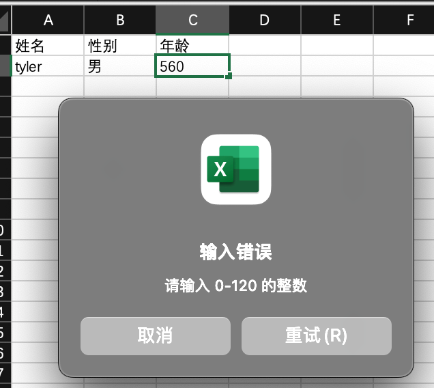Click the select-all triangle at grid corner
Screen dimensions: 434x388
click(x=5, y=22)
